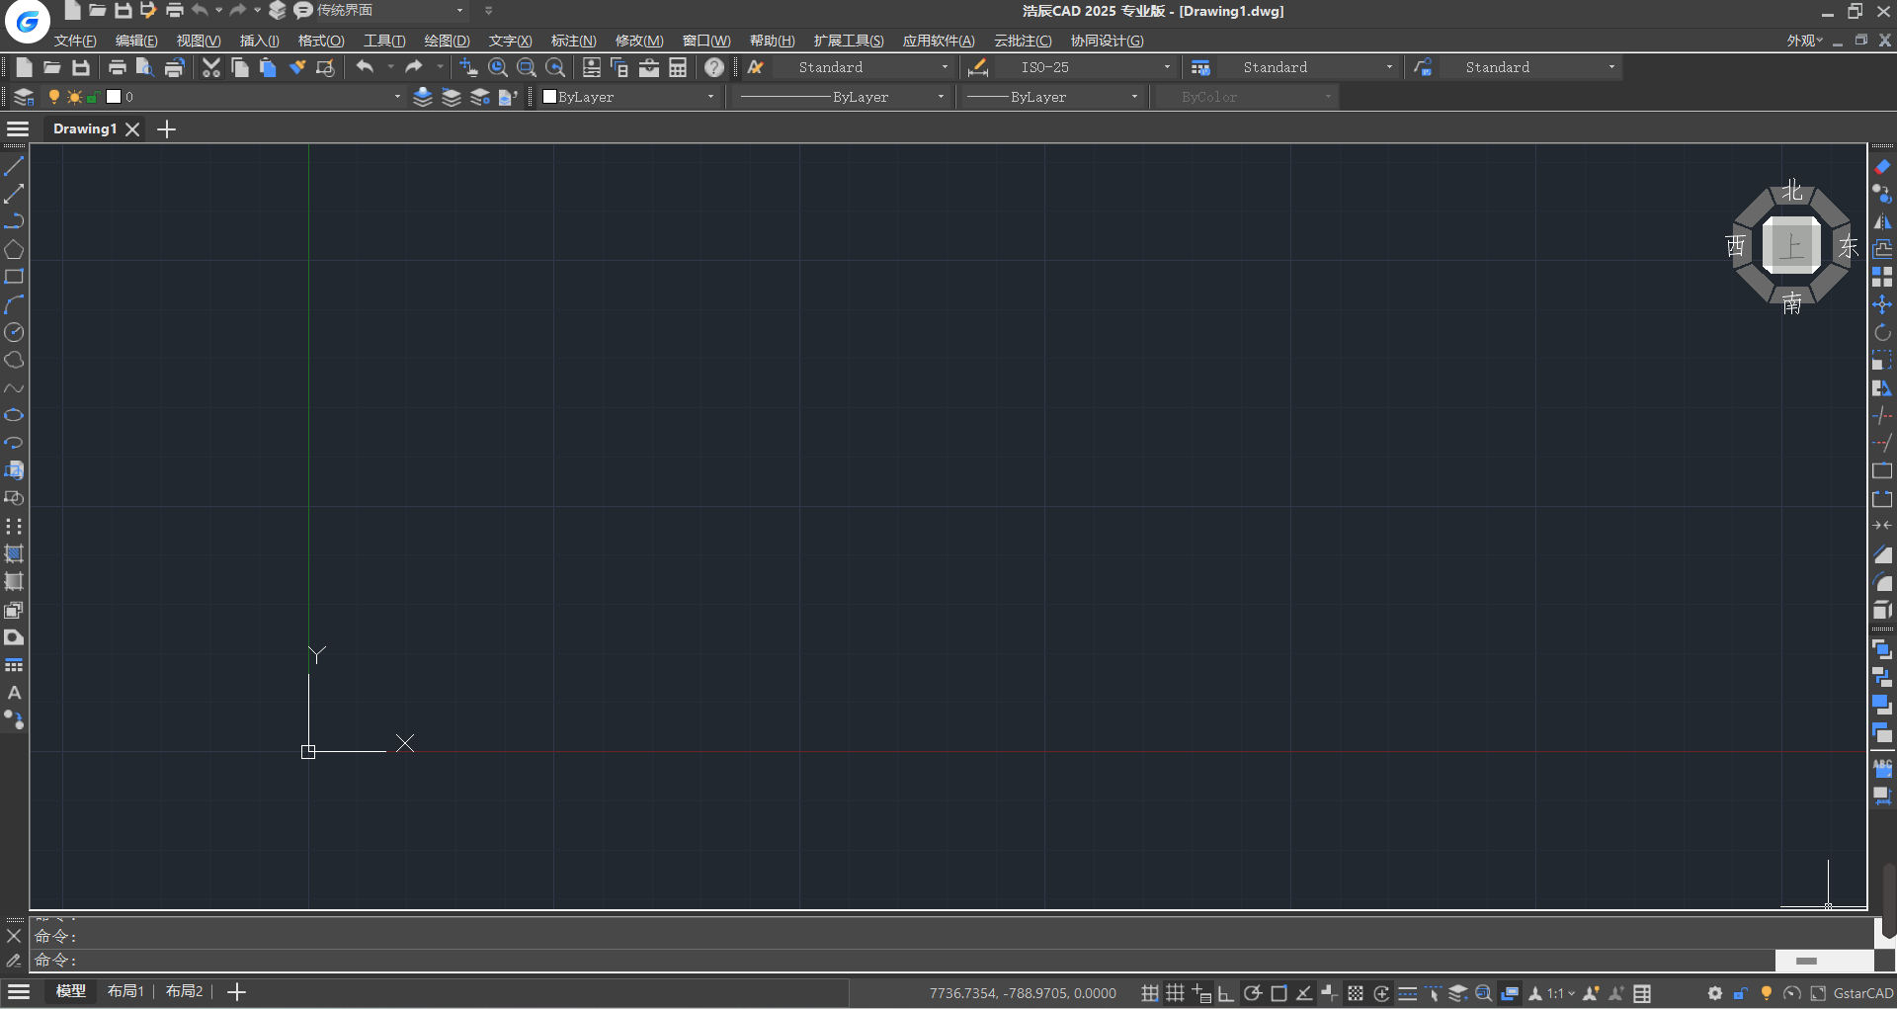Select the Rotate tool

1882,332
